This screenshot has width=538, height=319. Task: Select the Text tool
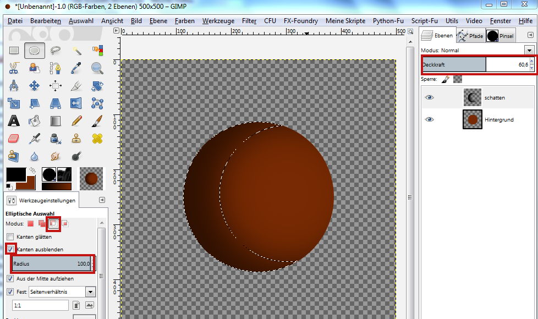tap(14, 120)
